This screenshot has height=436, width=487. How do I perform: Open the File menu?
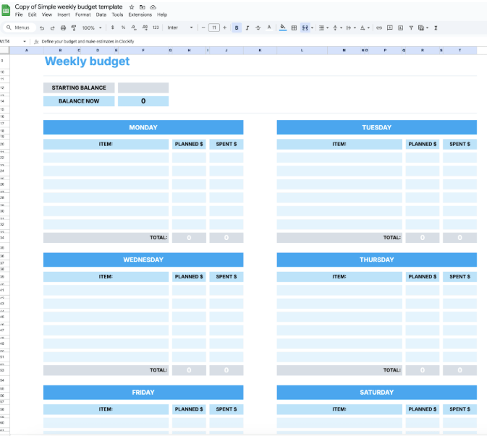(x=19, y=14)
